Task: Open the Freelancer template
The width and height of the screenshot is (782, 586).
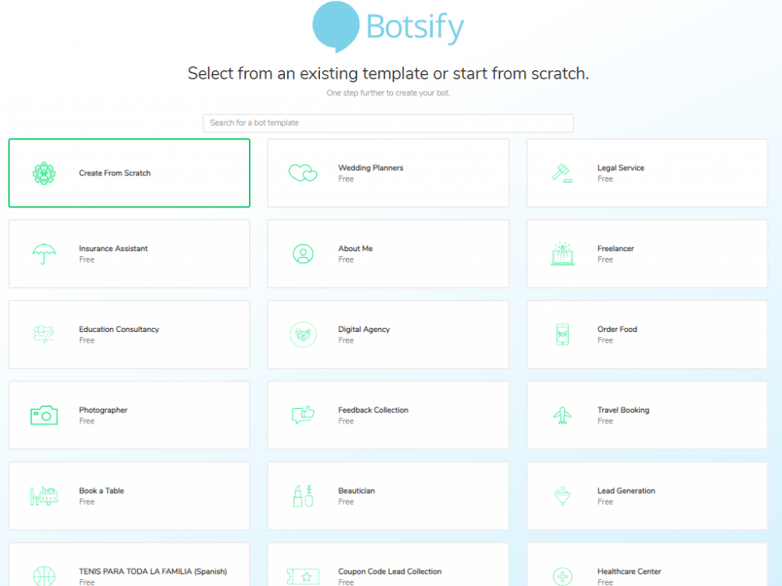Action: click(647, 253)
